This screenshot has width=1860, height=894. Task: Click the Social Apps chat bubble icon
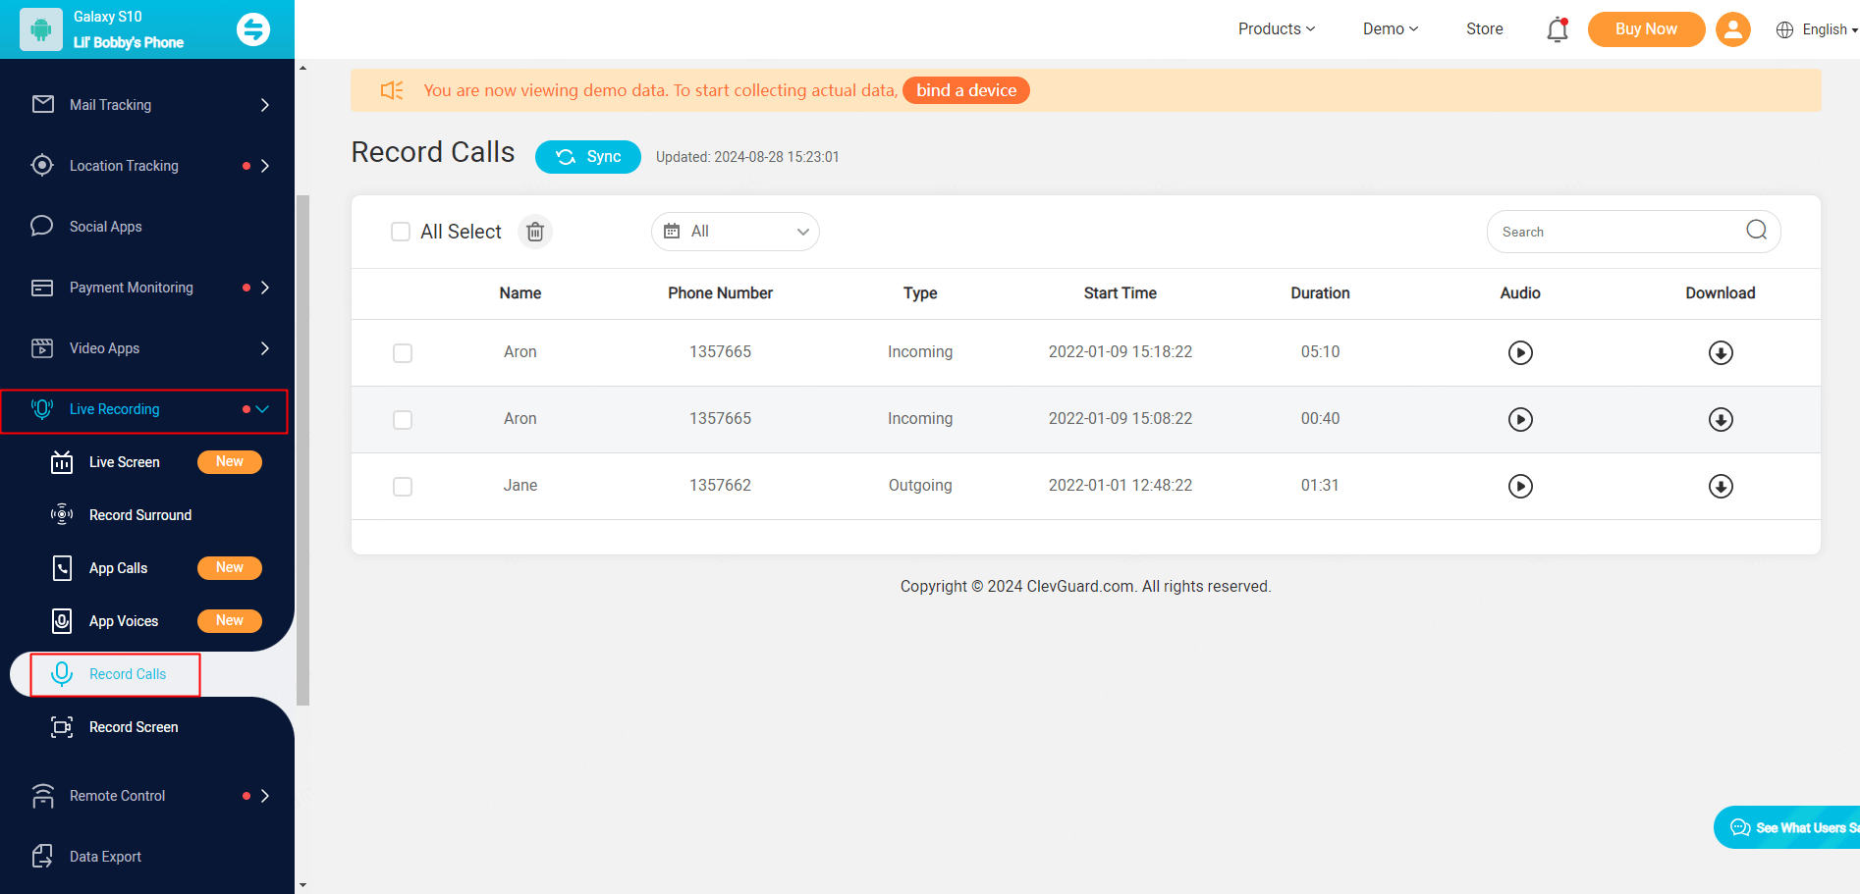(42, 226)
